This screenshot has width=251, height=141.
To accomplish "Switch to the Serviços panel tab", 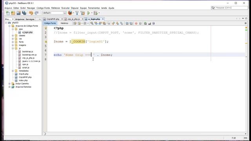I will coord(30,19).
